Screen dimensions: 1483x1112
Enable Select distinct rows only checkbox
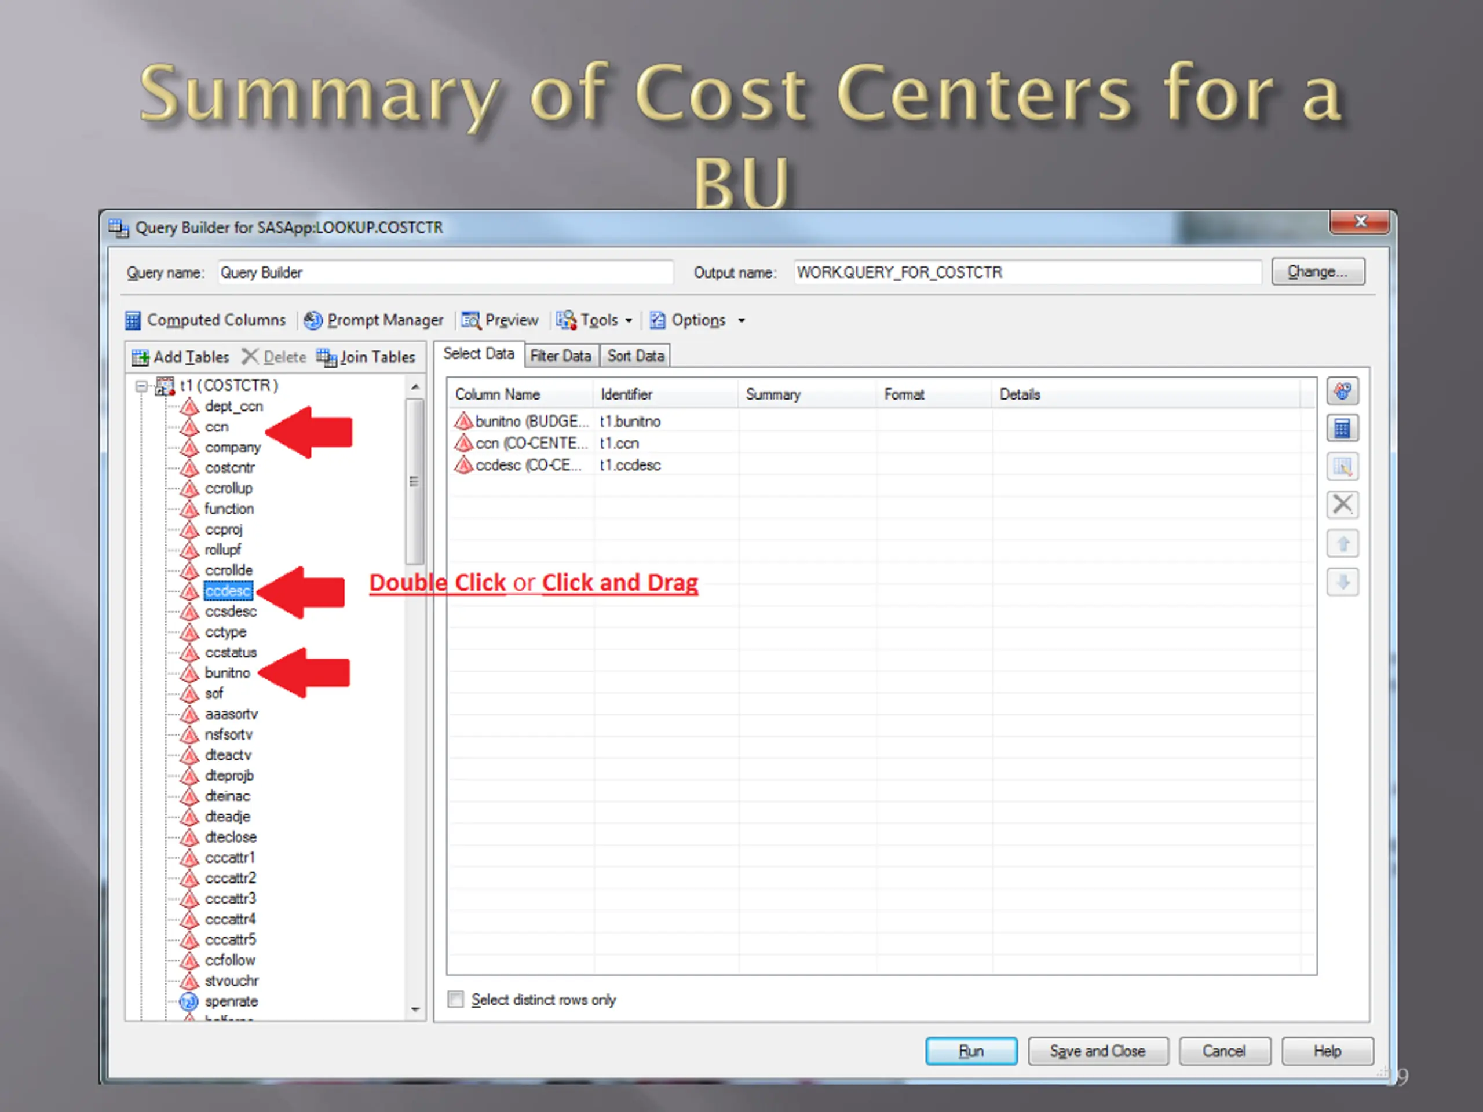455,1000
